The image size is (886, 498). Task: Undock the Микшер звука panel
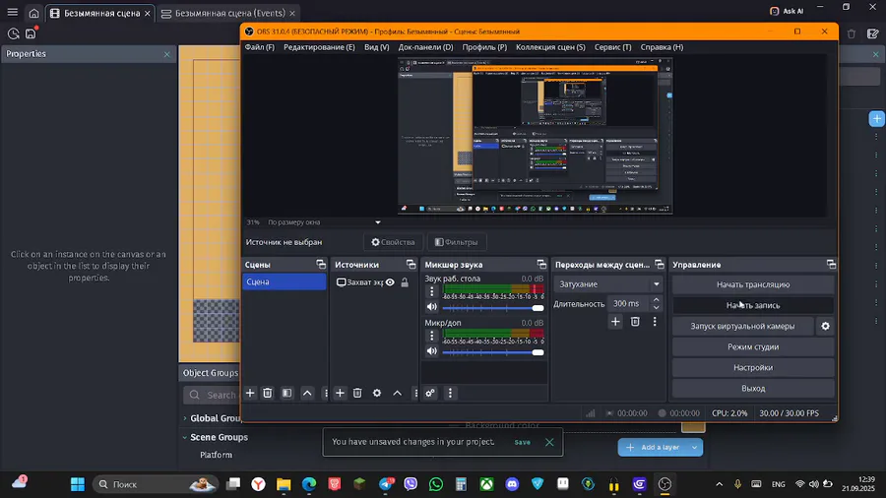click(x=541, y=264)
